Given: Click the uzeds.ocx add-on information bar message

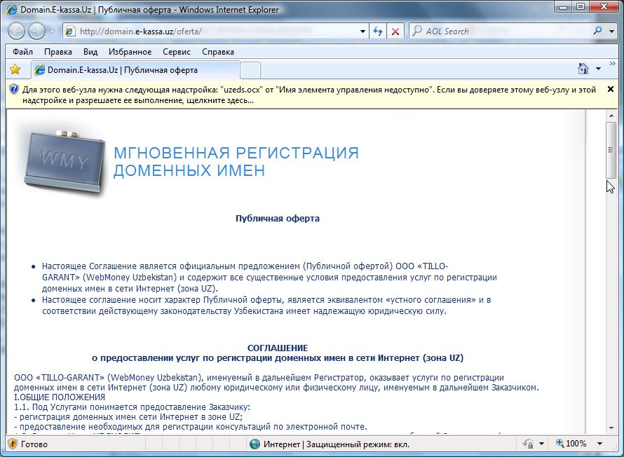Looking at the screenshot, I should coord(308,95).
